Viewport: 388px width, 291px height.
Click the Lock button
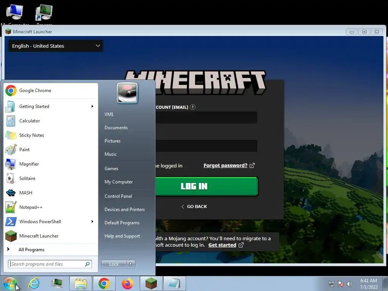114,264
